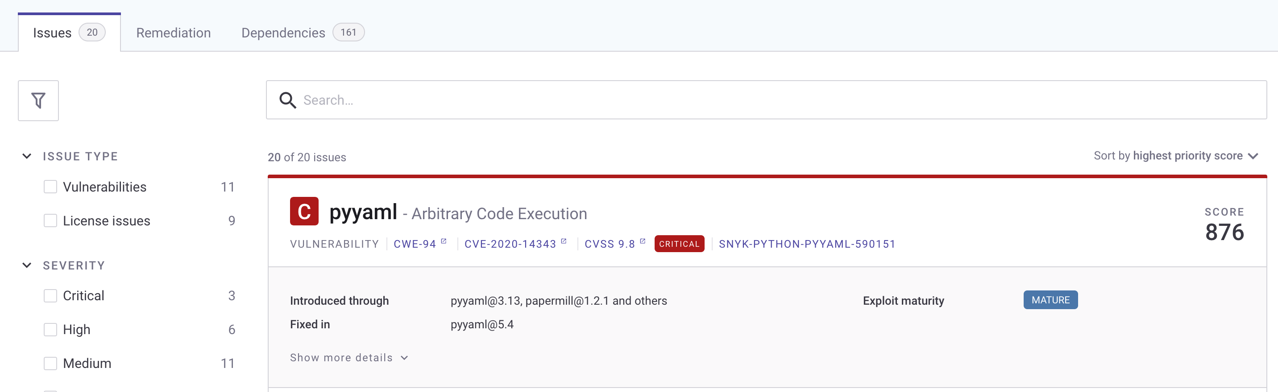Click the MATURE exploit maturity badge
The height and width of the screenshot is (392, 1278).
1050,300
